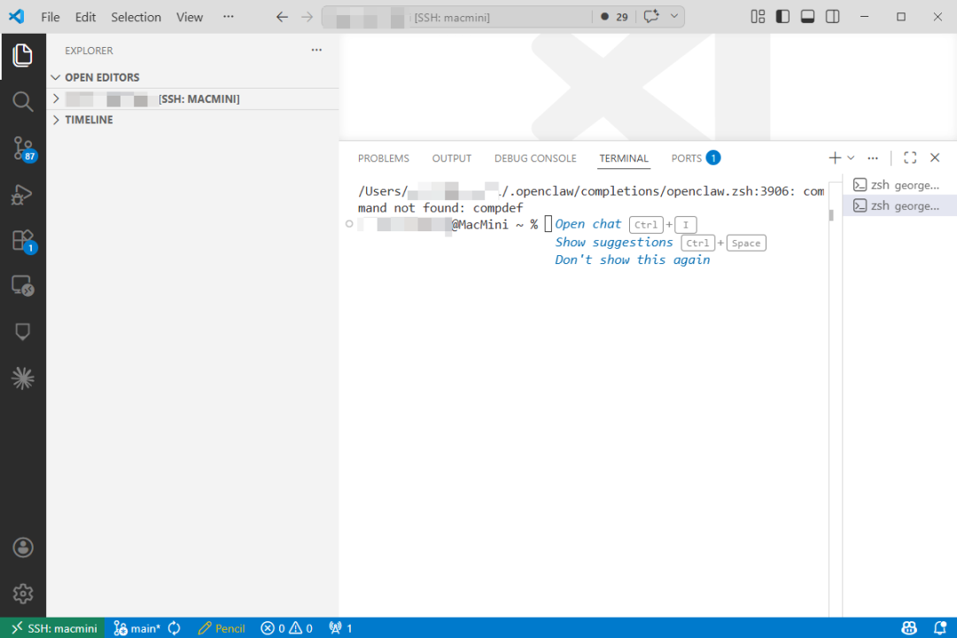The image size is (957, 638).
Task: Open terminal panel more actions ellipsis
Action: coord(873,158)
